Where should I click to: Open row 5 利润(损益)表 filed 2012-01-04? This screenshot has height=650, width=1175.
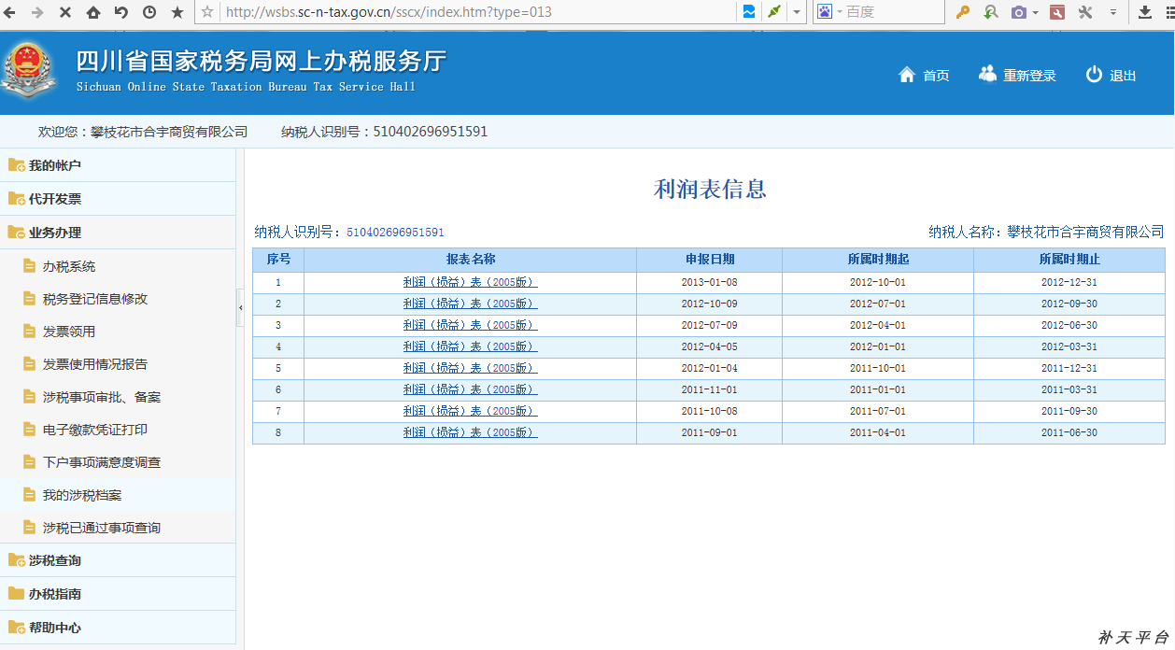point(470,368)
